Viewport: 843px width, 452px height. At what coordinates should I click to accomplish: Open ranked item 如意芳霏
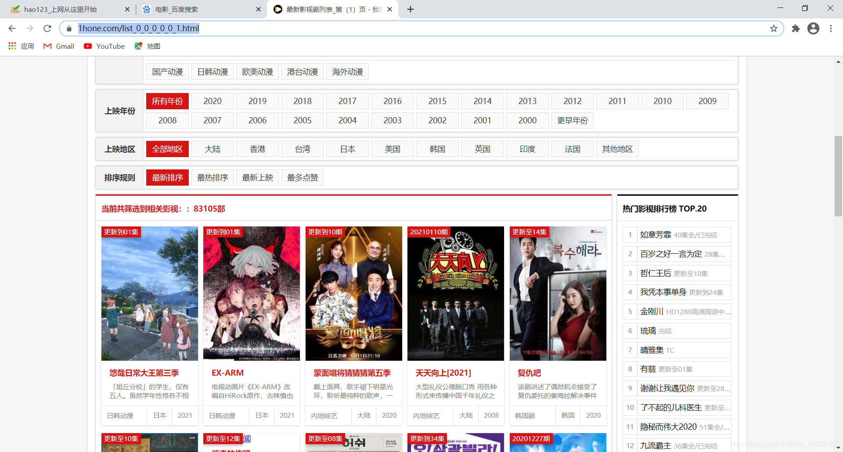coord(656,235)
